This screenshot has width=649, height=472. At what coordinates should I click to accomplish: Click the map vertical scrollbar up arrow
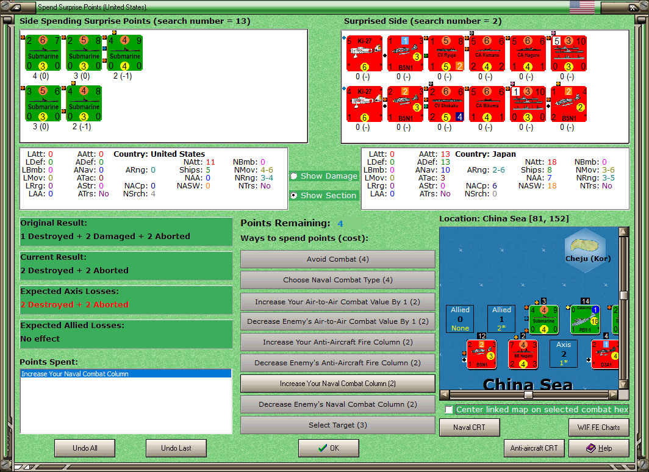[624, 231]
